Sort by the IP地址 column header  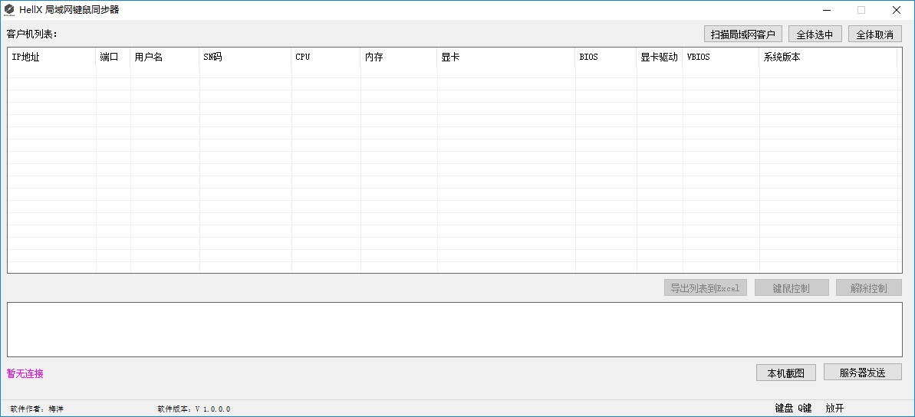(52, 57)
